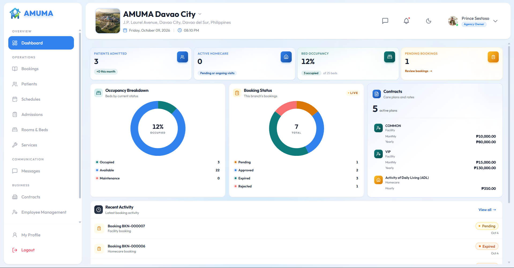514x268 pixels.
Task: Open the messages chat icon in header
Action: point(385,21)
